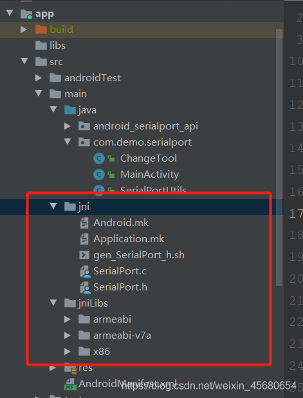The height and width of the screenshot is (398, 303).
Task: Click the SerialPort.h file icon
Action: coord(85,288)
